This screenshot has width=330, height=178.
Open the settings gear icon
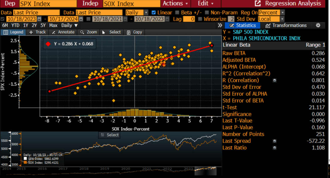318,25
